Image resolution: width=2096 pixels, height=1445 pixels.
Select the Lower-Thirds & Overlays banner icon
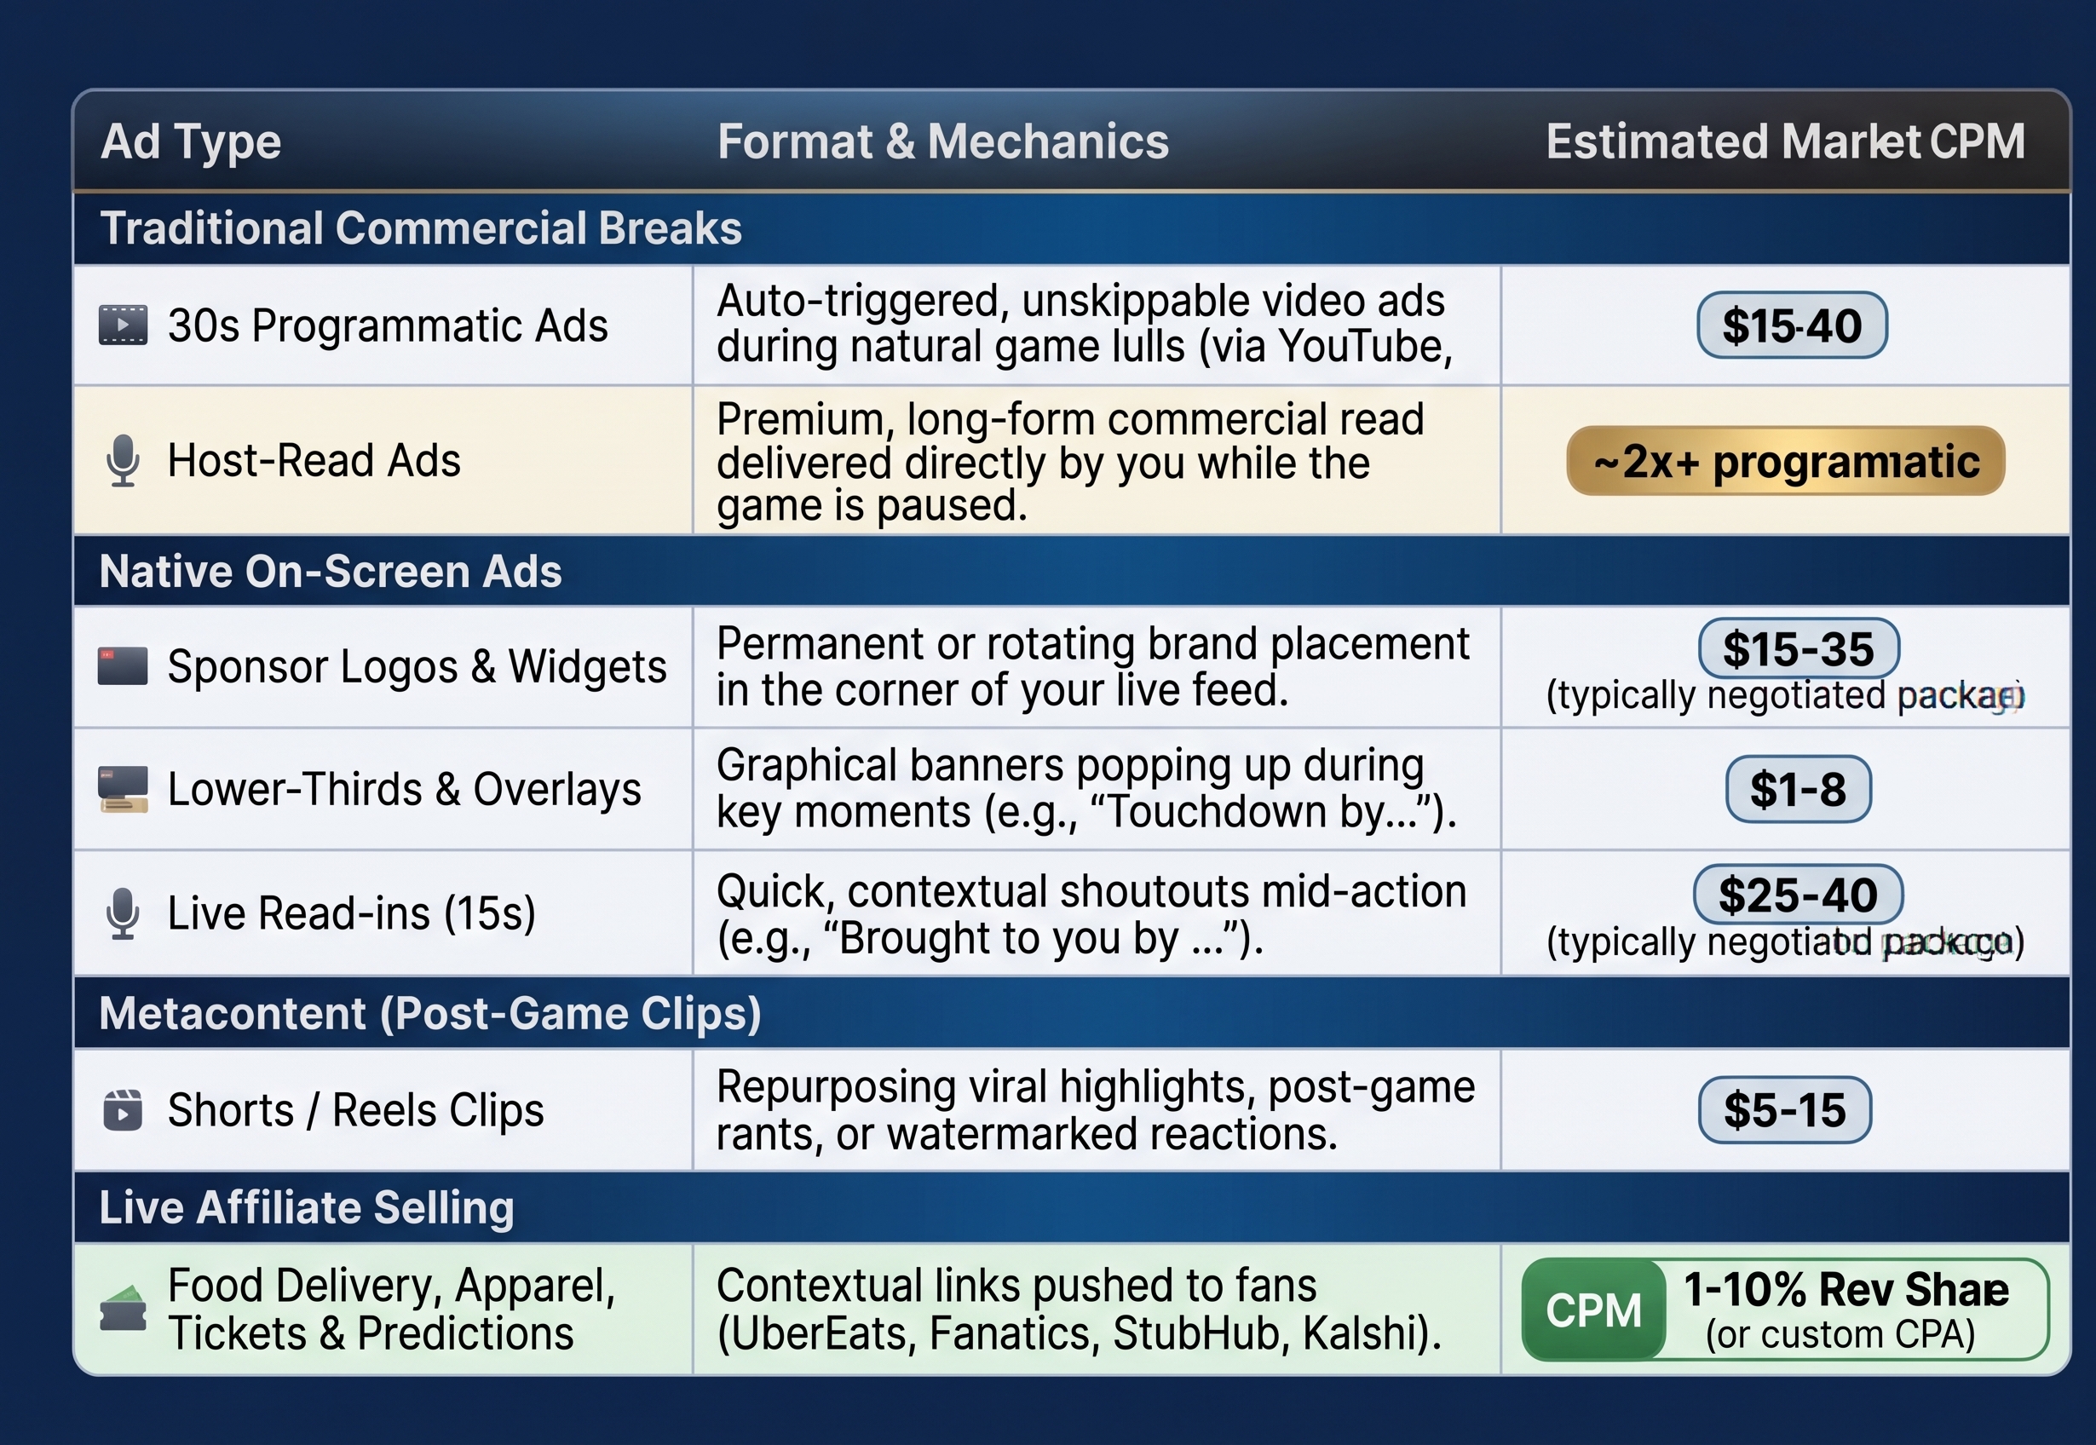tap(124, 790)
